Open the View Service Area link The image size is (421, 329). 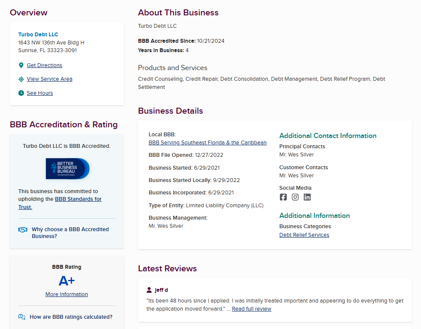49,79
